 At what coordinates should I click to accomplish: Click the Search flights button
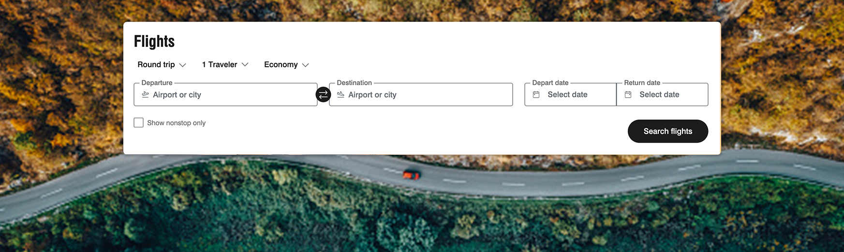(668, 131)
